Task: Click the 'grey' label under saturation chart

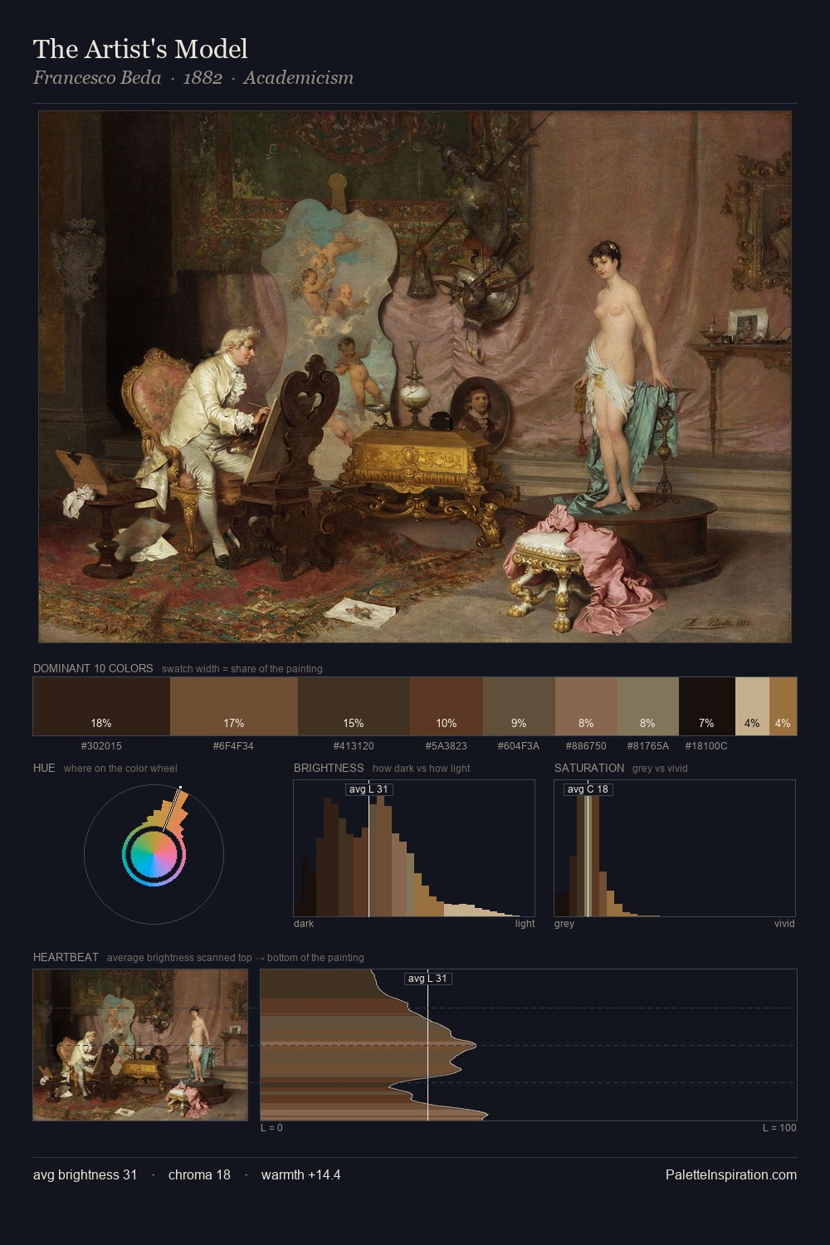Action: tap(564, 924)
